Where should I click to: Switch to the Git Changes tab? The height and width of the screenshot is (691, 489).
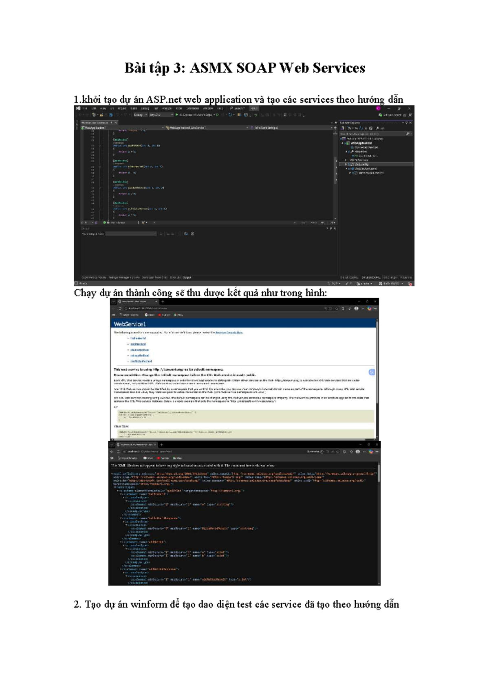(391, 277)
